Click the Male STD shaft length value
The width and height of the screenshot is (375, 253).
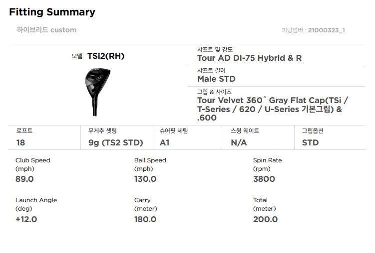click(x=216, y=79)
